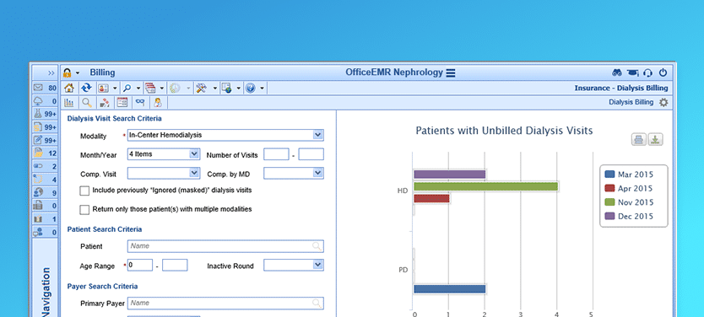Click the print chart icon
The height and width of the screenshot is (317, 704).
(638, 139)
